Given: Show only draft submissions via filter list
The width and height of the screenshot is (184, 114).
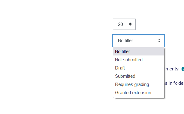Looking at the screenshot, I should (139, 68).
